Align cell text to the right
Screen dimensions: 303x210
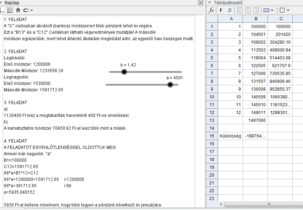click(x=256, y=10)
